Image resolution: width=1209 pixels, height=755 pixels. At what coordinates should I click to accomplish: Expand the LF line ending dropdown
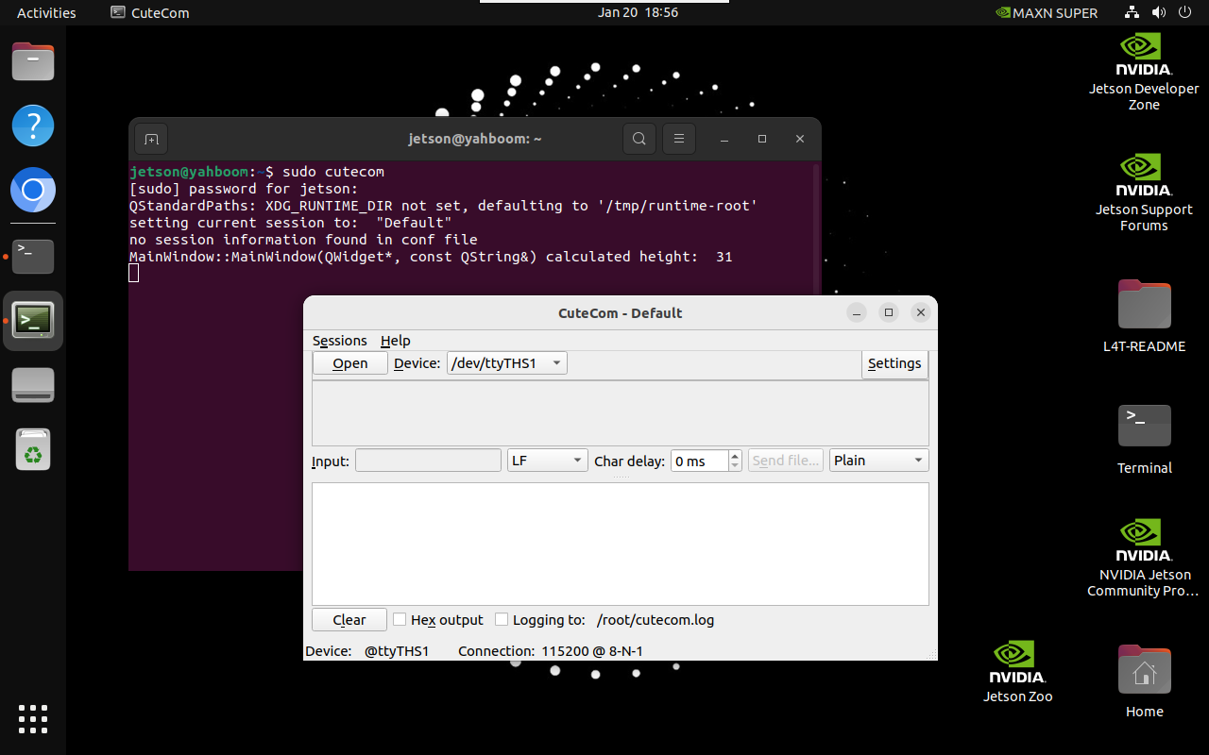tap(547, 461)
